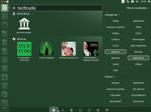Screen dimensions: 151x112
Task: Open the keyboard layout Pt indicator
Action: coord(123,2)
